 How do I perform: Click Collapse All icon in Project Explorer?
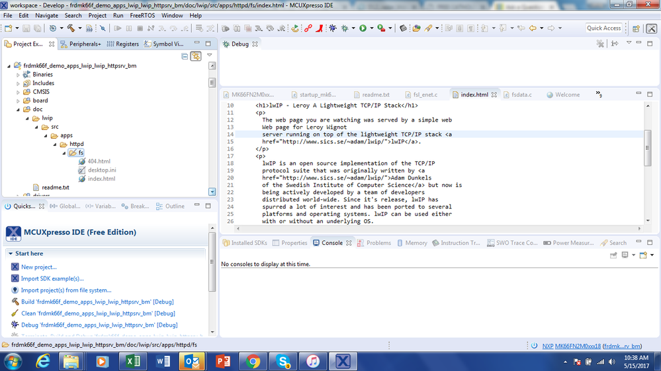(x=185, y=56)
